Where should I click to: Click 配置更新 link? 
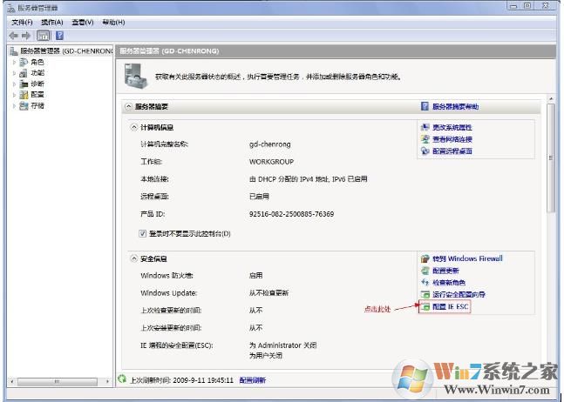[x=445, y=271]
